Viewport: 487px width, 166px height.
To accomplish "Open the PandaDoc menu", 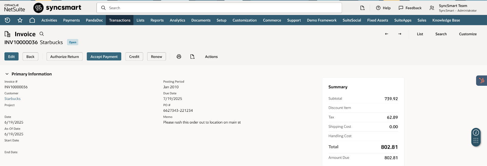I will (94, 20).
